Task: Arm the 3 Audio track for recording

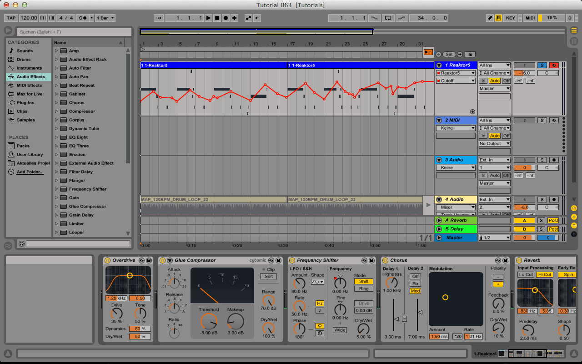Action: click(554, 160)
